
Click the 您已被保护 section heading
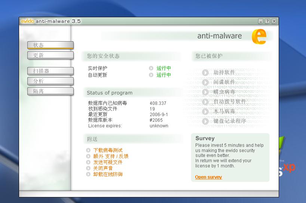[x=209, y=56]
